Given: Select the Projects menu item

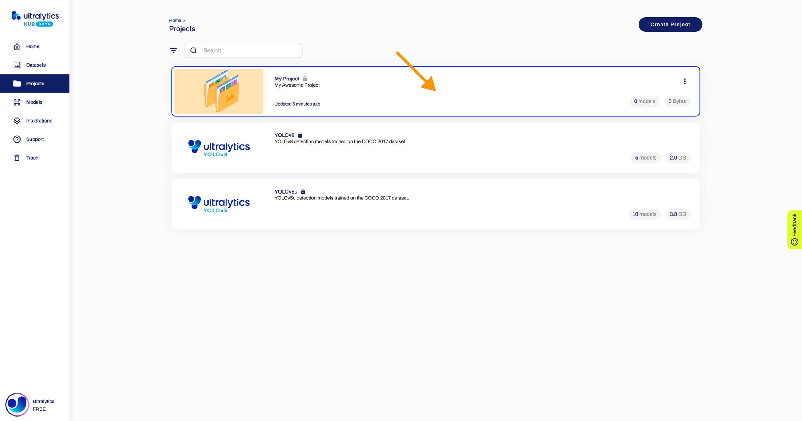Looking at the screenshot, I should (x=35, y=83).
